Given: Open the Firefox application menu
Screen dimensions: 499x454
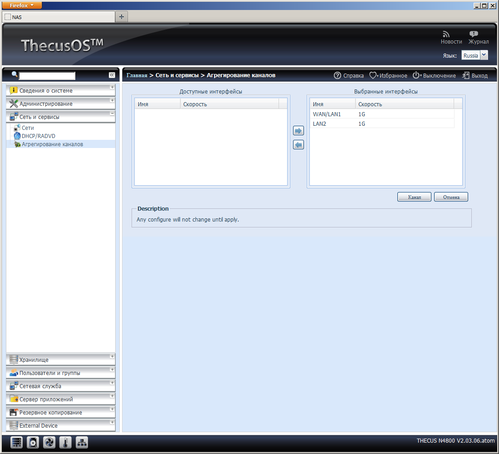Looking at the screenshot, I should 22,5.
